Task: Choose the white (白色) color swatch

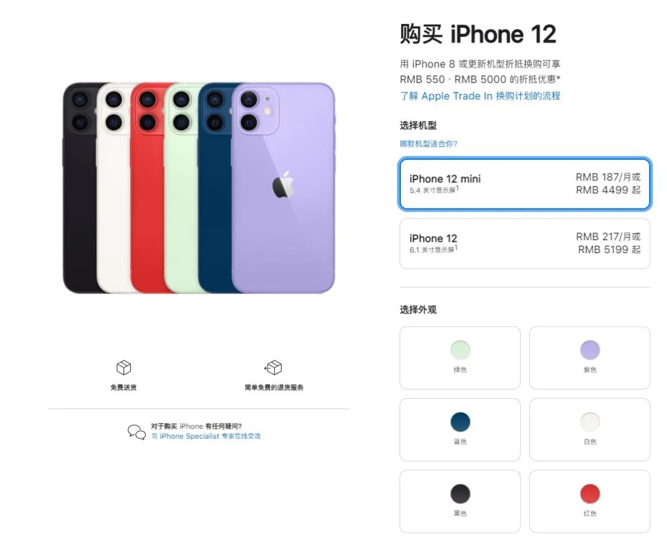Action: pyautogui.click(x=590, y=430)
